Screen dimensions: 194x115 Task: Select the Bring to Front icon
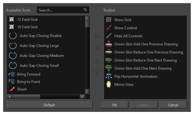click(x=12, y=82)
